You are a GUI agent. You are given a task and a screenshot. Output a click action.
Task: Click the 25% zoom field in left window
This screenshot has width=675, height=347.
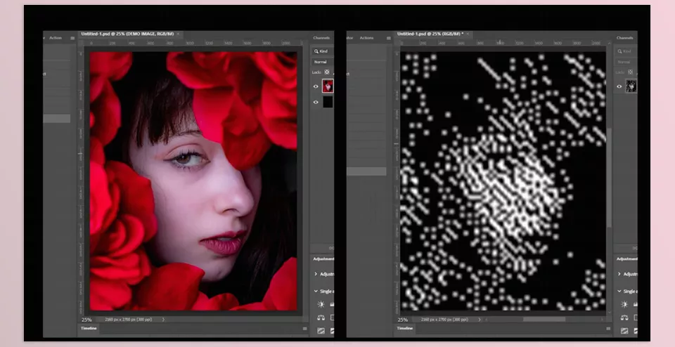86,320
